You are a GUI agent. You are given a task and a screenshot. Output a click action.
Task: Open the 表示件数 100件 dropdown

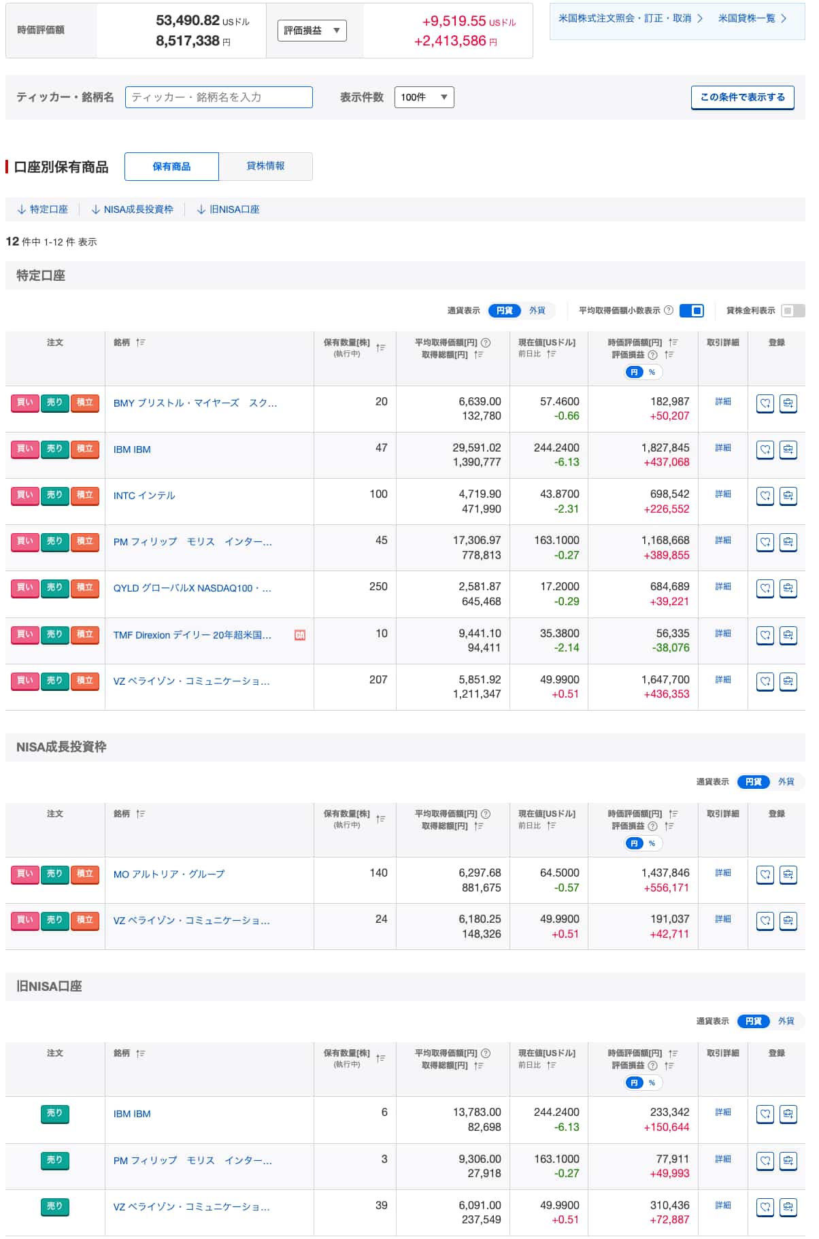pyautogui.click(x=424, y=97)
